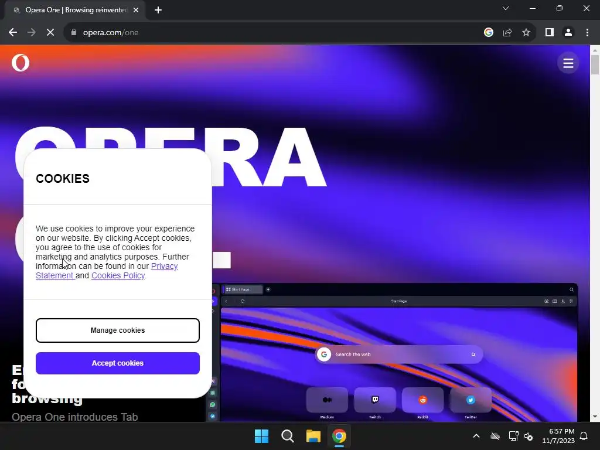Click Chrome icon in taskbar
The image size is (600, 450).
339,436
